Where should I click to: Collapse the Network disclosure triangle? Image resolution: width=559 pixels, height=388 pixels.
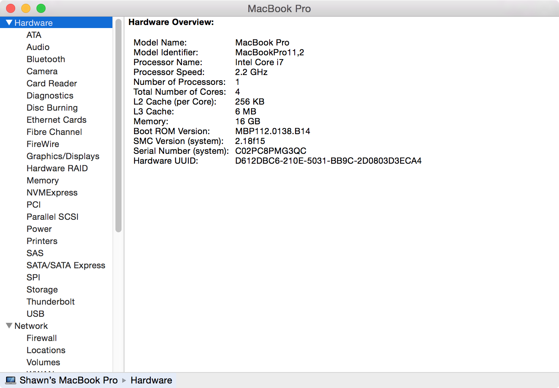[9, 326]
